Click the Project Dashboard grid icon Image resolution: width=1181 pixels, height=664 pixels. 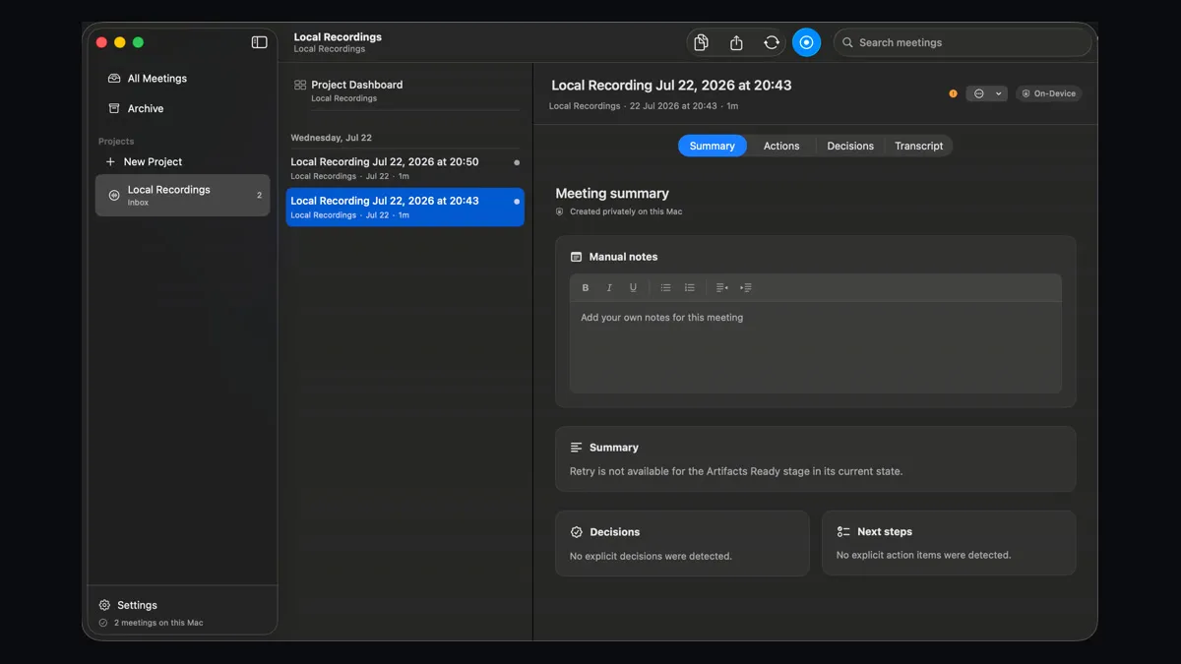point(300,86)
